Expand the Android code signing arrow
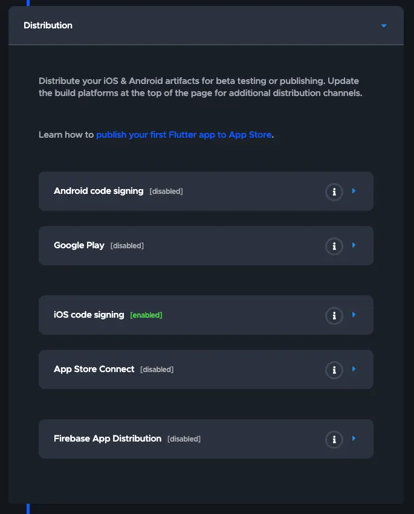The height and width of the screenshot is (514, 414). (354, 191)
